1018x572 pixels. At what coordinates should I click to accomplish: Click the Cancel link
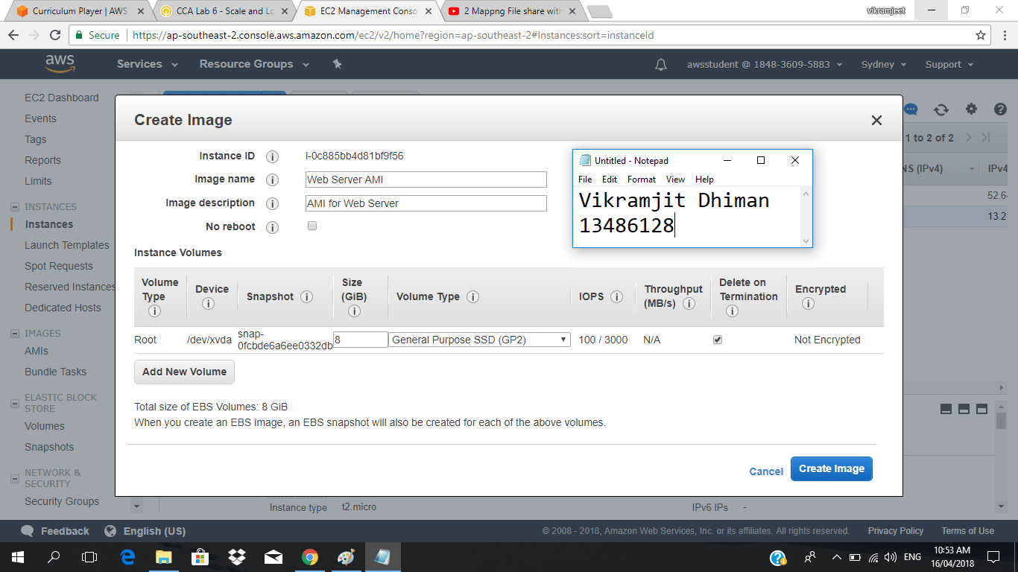(x=765, y=471)
